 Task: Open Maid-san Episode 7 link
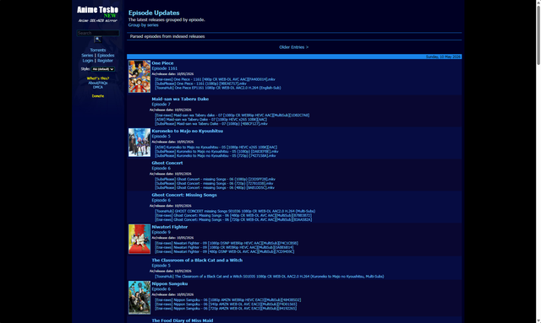coord(161,105)
